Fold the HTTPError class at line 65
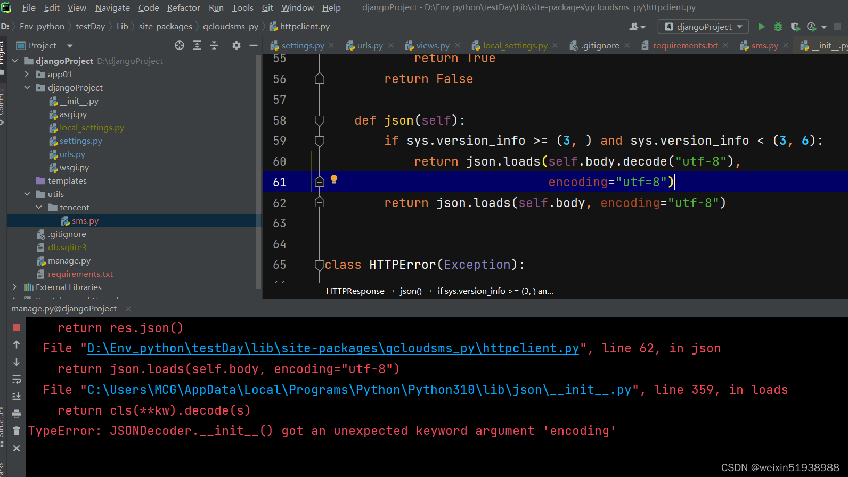848x477 pixels. coord(320,265)
